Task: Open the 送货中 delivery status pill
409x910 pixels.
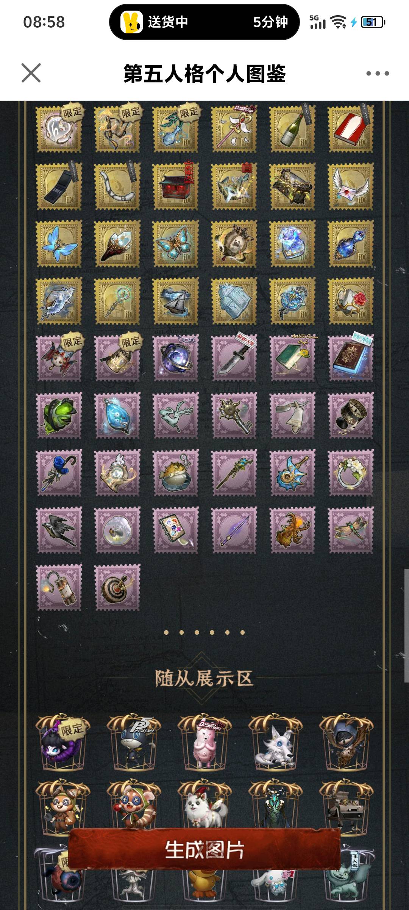Action: coord(204,22)
